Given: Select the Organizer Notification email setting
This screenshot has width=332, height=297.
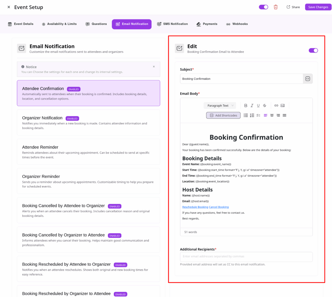Looking at the screenshot, I should tap(88, 122).
